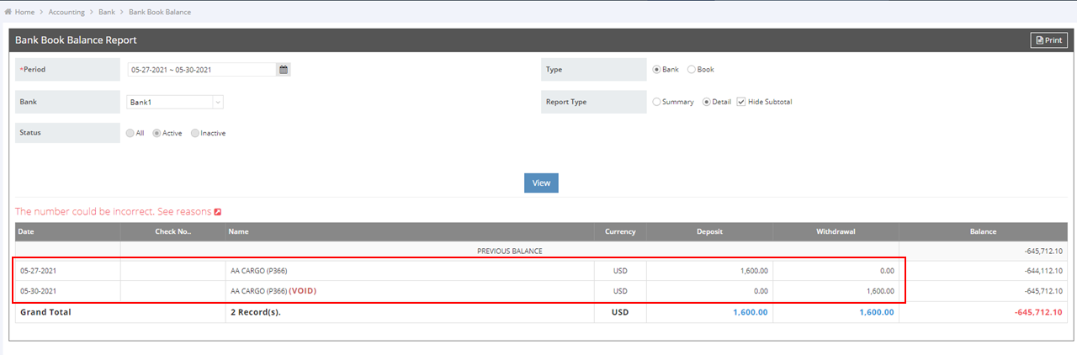Select the All status option
Viewport: 1077px width, 355px height.
(x=130, y=133)
